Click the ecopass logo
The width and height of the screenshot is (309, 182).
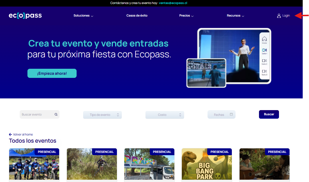[x=25, y=15]
